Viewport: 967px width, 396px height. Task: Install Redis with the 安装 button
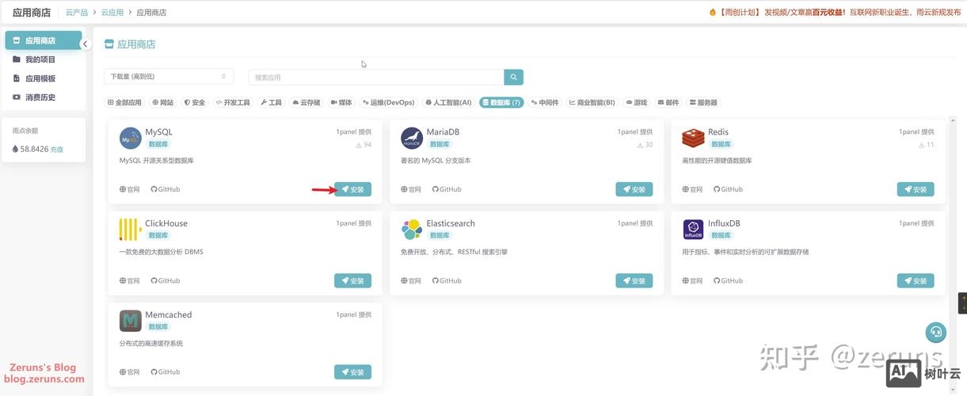click(x=916, y=189)
